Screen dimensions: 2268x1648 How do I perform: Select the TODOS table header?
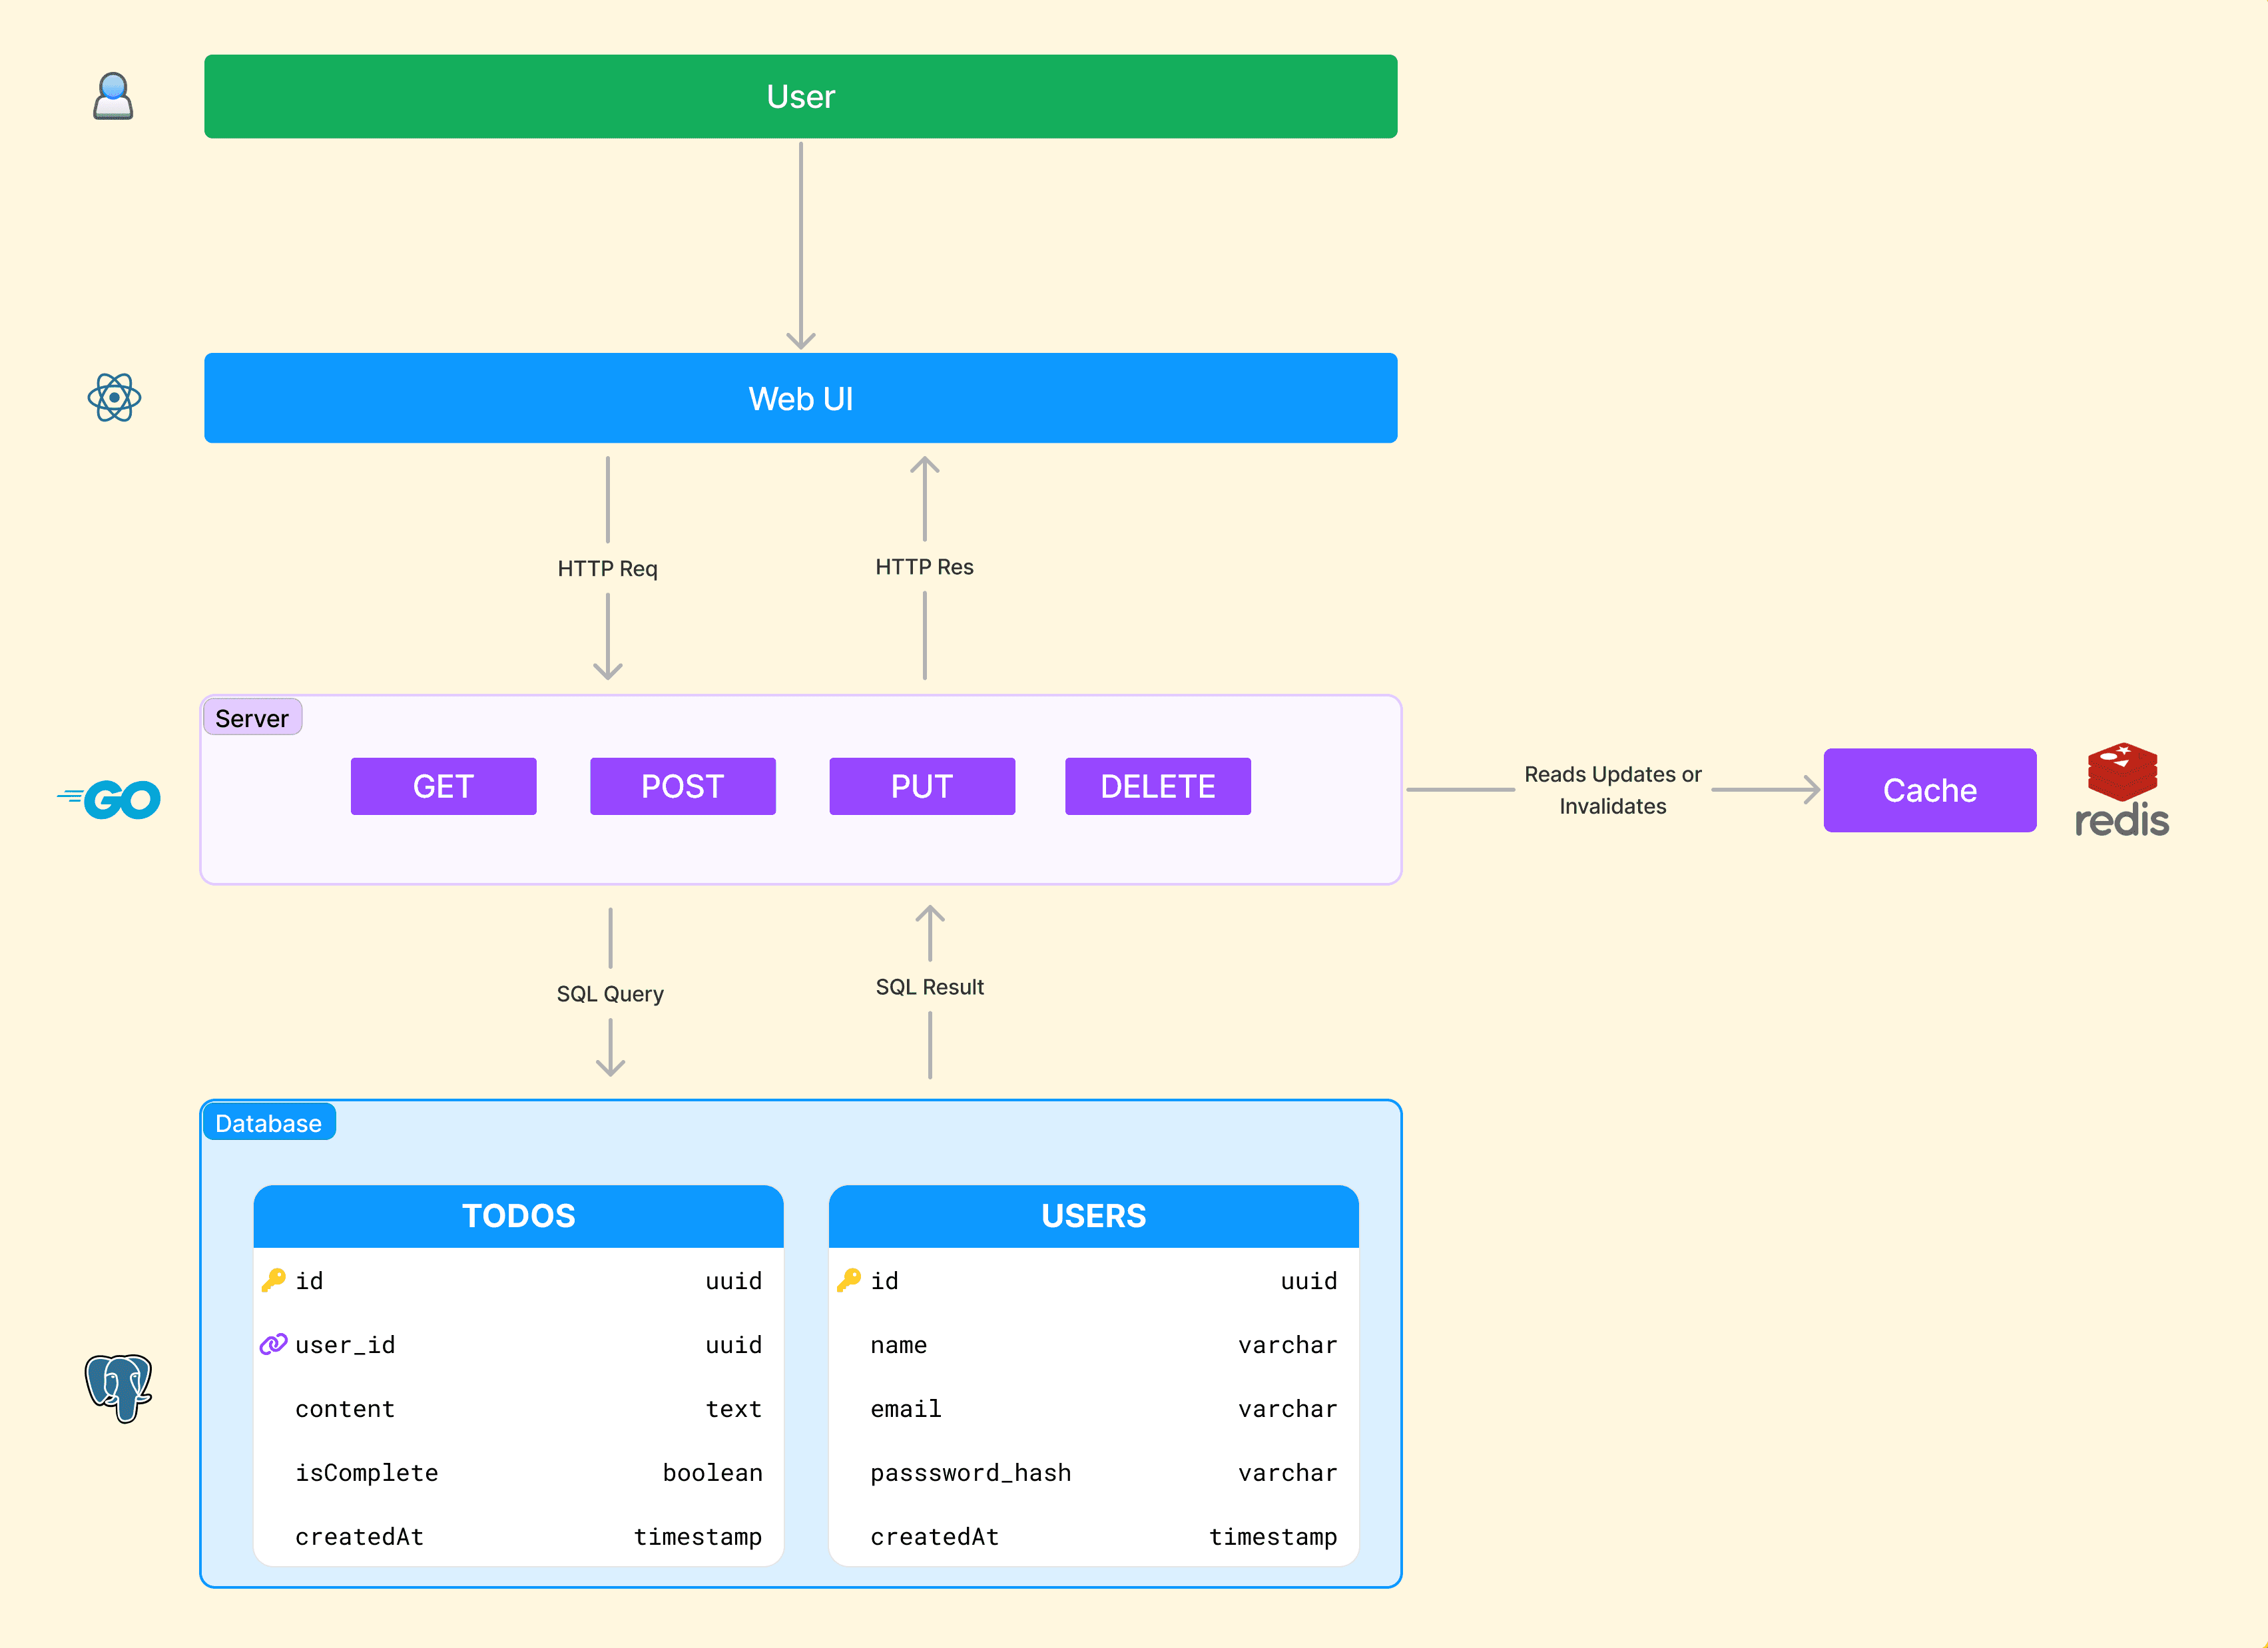coord(518,1216)
